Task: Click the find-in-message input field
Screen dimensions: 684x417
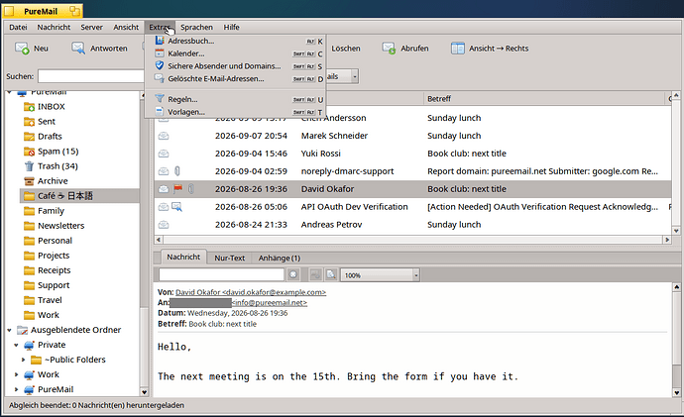Action: click(x=222, y=274)
